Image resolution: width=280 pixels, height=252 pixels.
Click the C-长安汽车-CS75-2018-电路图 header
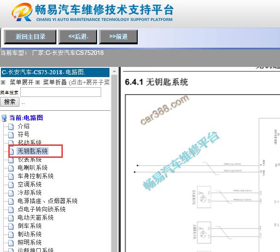point(55,72)
